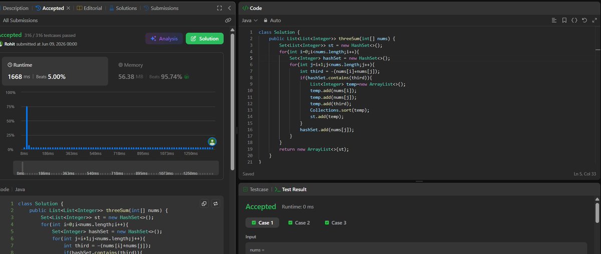Go back to All Submissions
This screenshot has height=254, width=601.
(20, 21)
